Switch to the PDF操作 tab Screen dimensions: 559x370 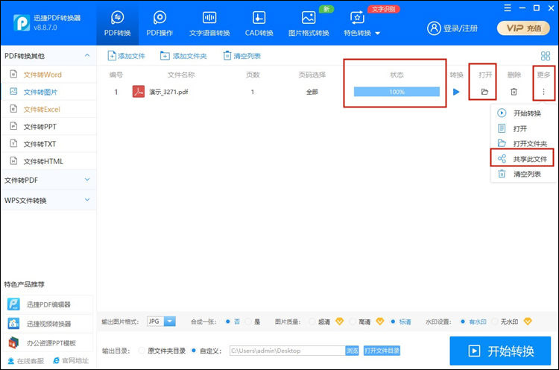tap(160, 24)
